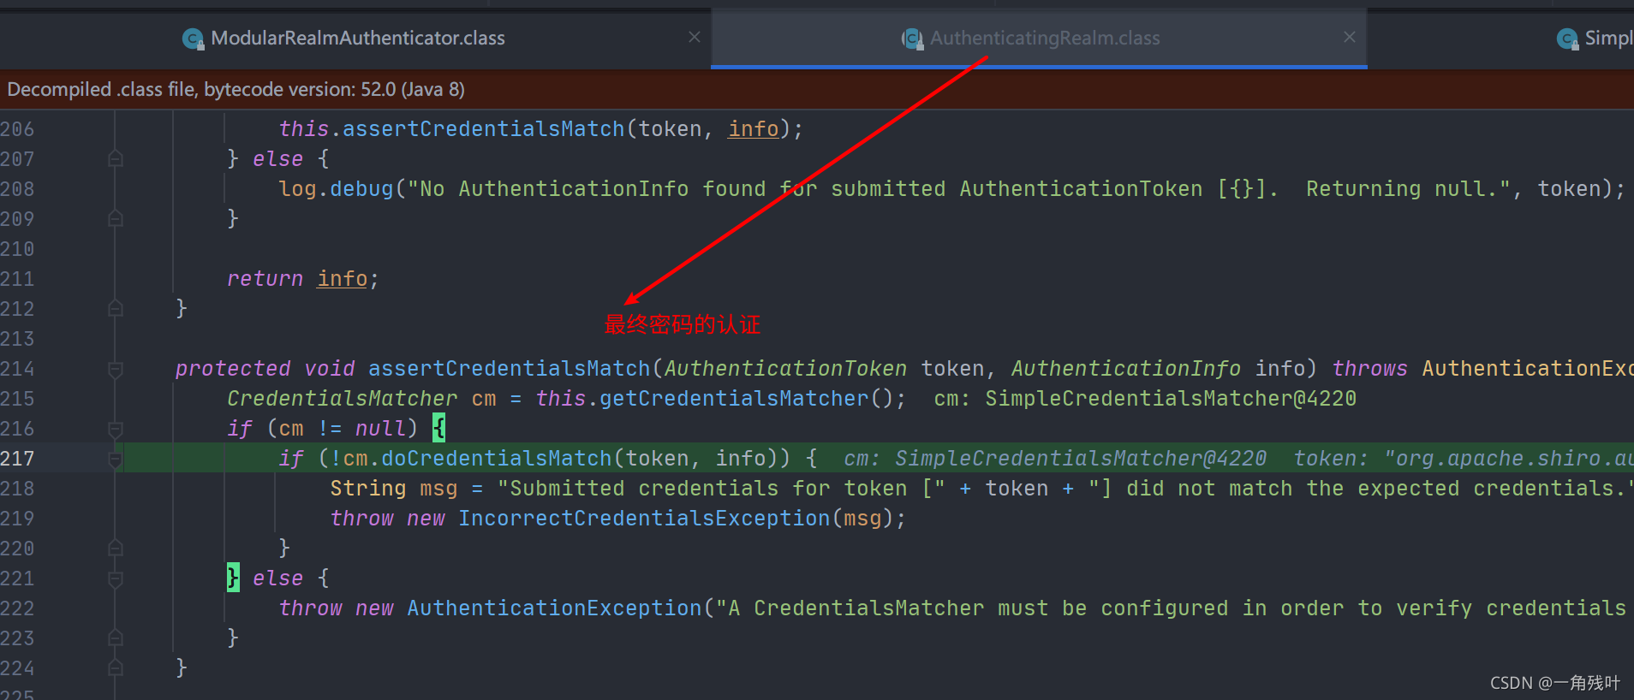The width and height of the screenshot is (1634, 700).
Task: Click the throws keyword on line 214
Action: click(x=1370, y=369)
